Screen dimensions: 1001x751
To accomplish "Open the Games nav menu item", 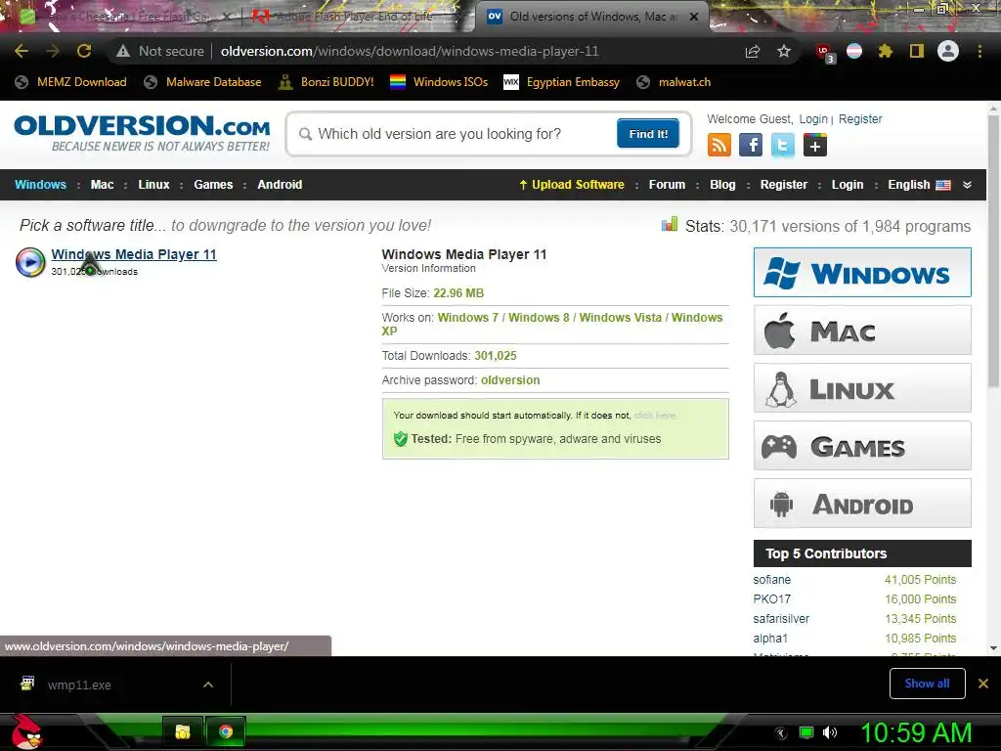I will tap(213, 185).
